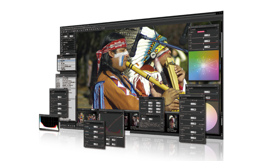Open the exposure bias dropdown in left sidebar

(x=69, y=34)
